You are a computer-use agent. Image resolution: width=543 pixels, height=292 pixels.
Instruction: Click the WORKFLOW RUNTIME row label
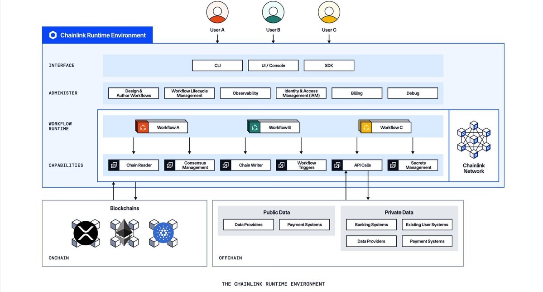(60, 126)
